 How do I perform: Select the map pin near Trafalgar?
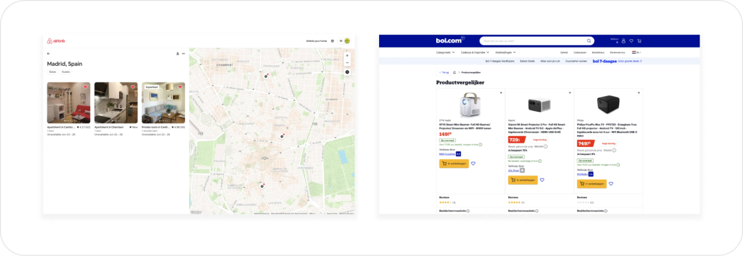coord(266,76)
